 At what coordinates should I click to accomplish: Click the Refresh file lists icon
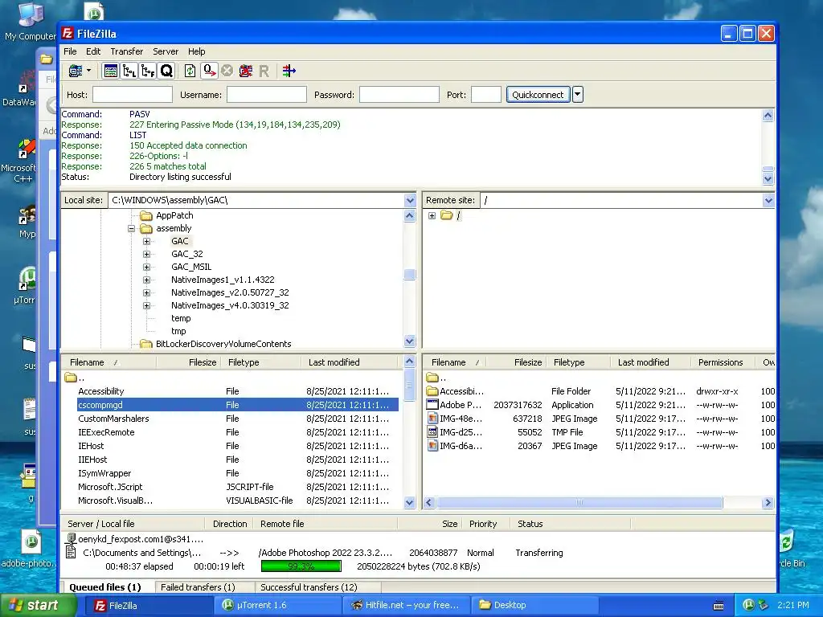[x=190, y=71]
